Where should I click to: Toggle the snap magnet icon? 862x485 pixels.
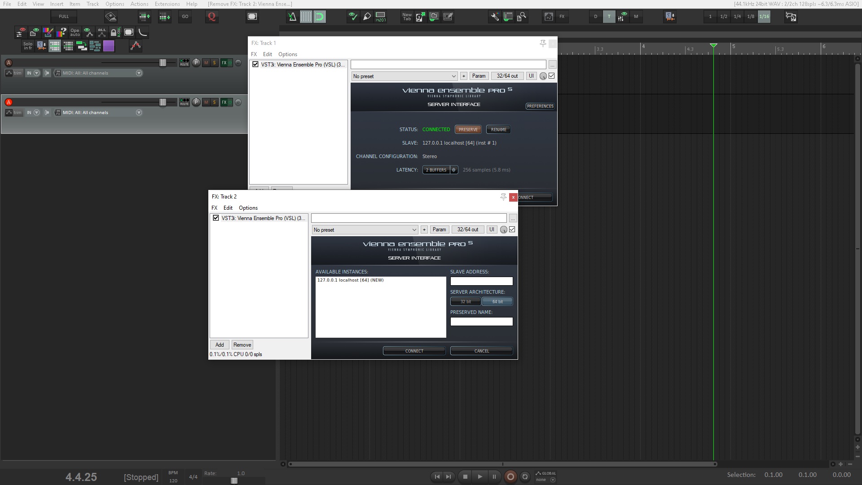[x=320, y=17]
